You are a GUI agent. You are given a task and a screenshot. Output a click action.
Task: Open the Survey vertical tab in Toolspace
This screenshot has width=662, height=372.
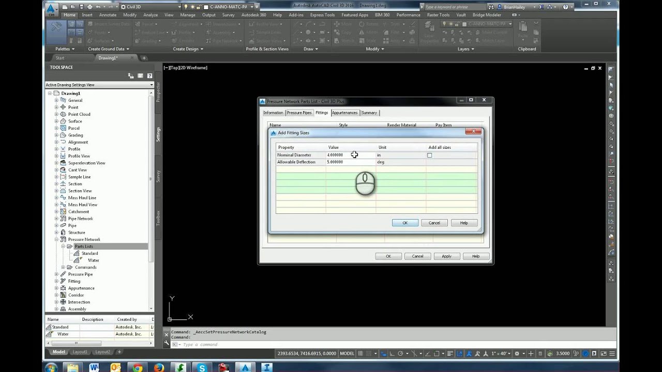(158, 176)
